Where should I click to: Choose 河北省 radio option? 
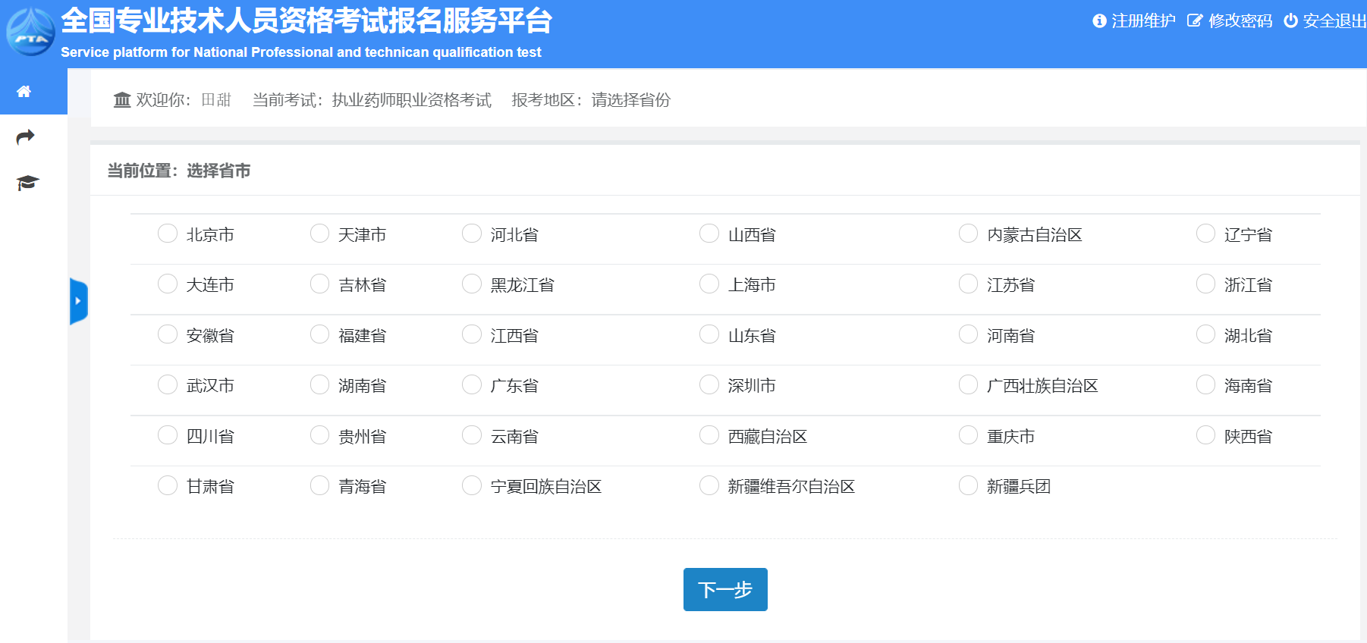(x=472, y=234)
